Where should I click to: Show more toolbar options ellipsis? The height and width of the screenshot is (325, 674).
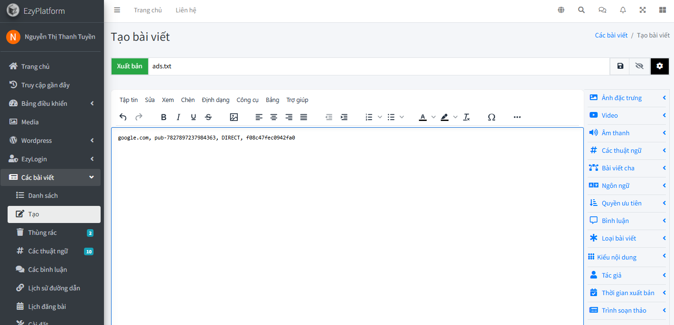(x=517, y=117)
